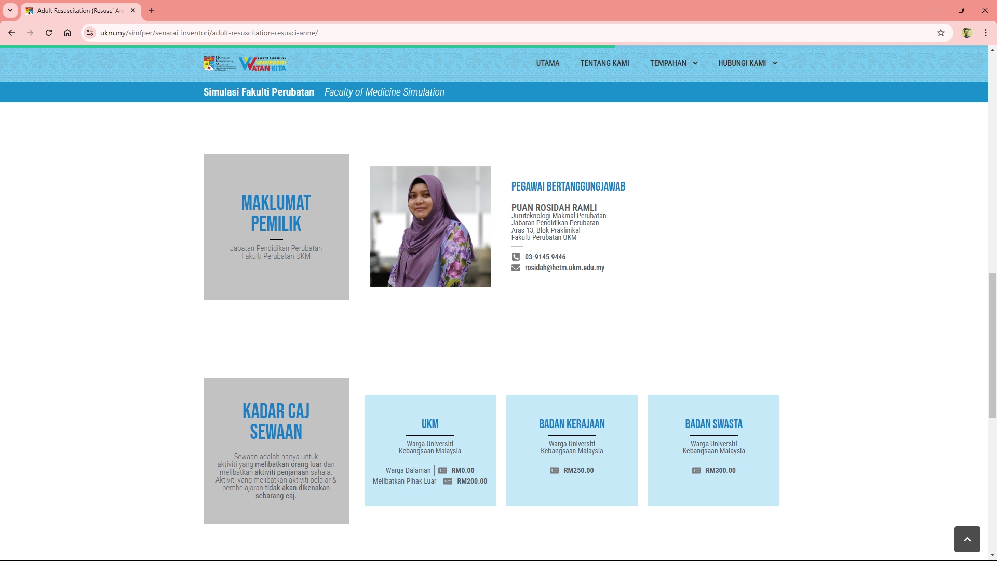Open the tab search dropdown arrow

click(x=10, y=10)
